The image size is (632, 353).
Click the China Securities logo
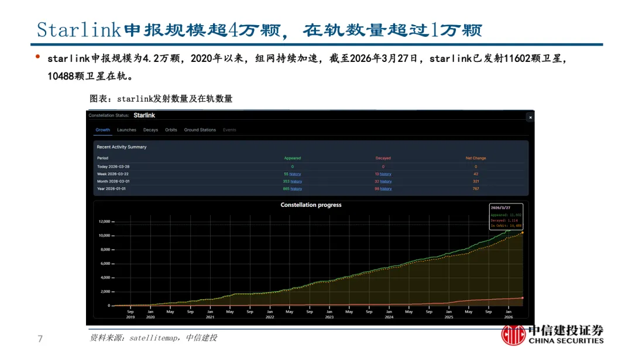552,335
